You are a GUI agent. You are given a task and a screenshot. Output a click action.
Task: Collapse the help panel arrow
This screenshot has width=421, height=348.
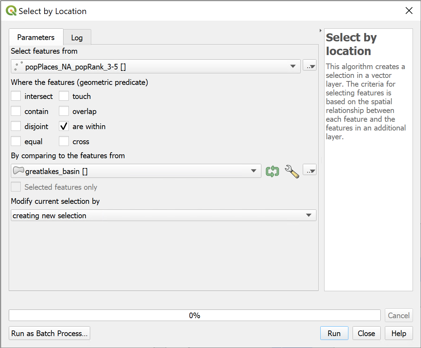(x=320, y=31)
